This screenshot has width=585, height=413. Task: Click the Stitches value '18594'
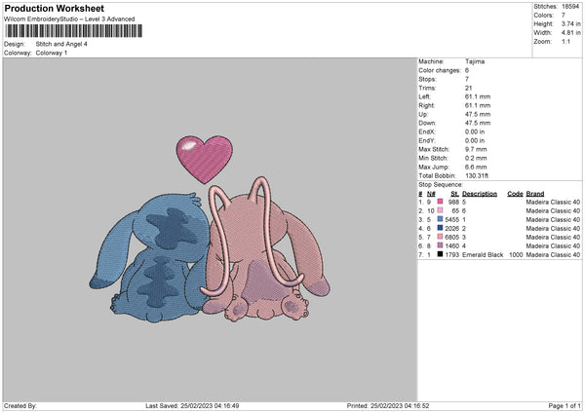pos(570,7)
